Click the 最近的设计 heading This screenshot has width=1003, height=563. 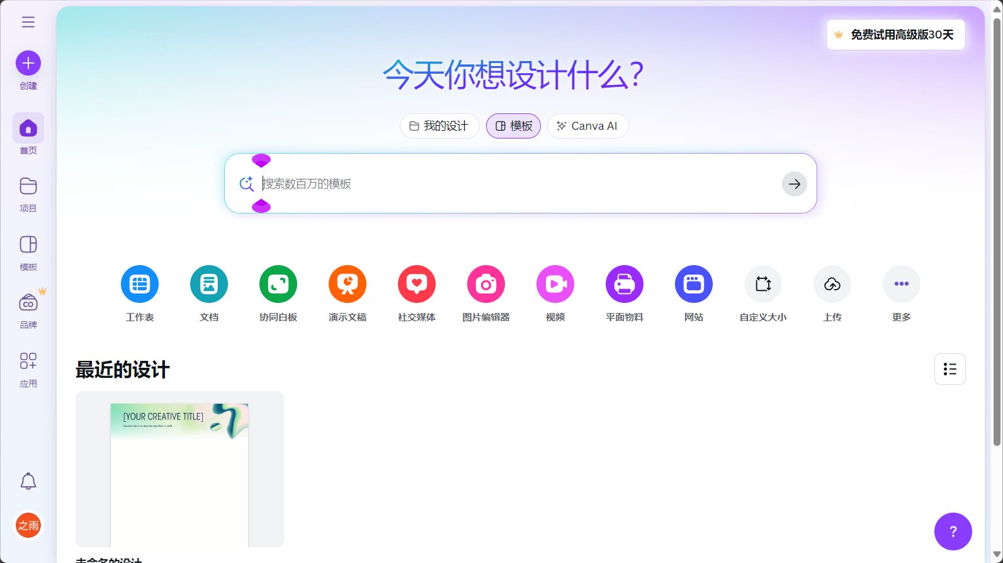click(x=123, y=370)
